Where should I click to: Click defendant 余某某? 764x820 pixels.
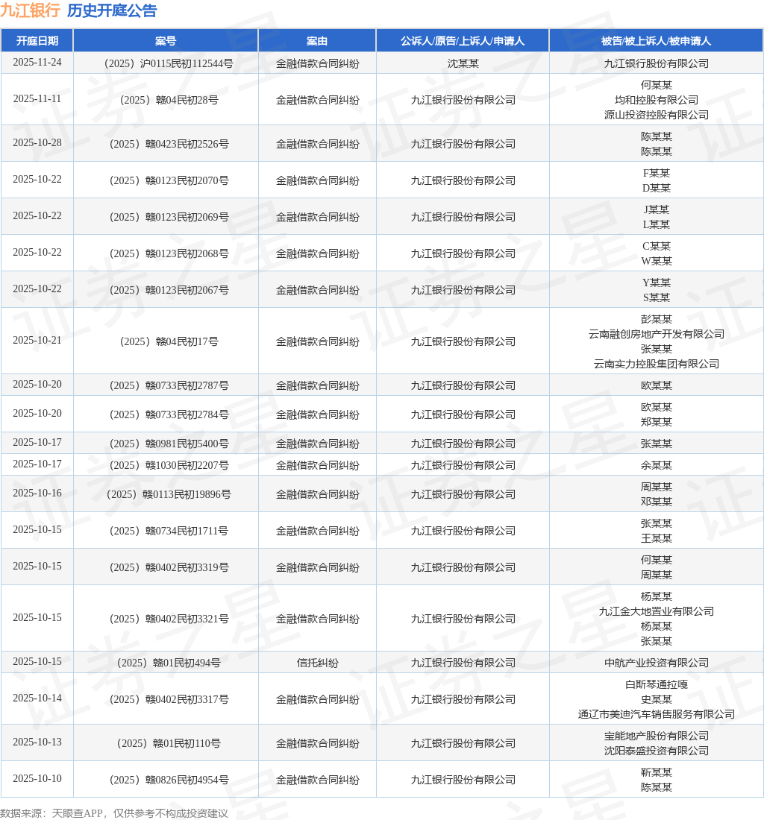pos(657,465)
